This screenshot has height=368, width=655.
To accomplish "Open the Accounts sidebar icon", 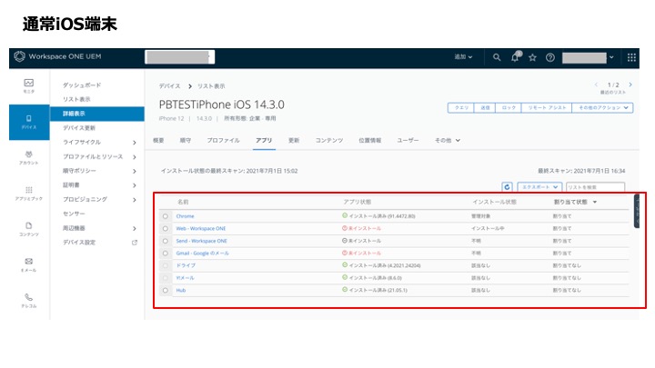I will point(29,157).
